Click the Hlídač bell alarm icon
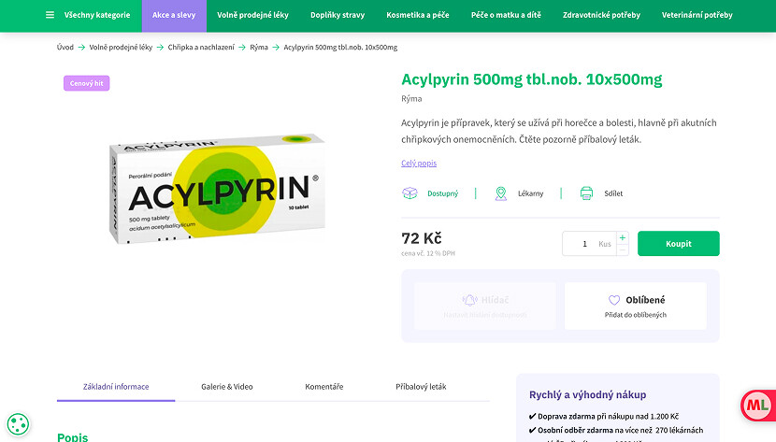 [470, 300]
